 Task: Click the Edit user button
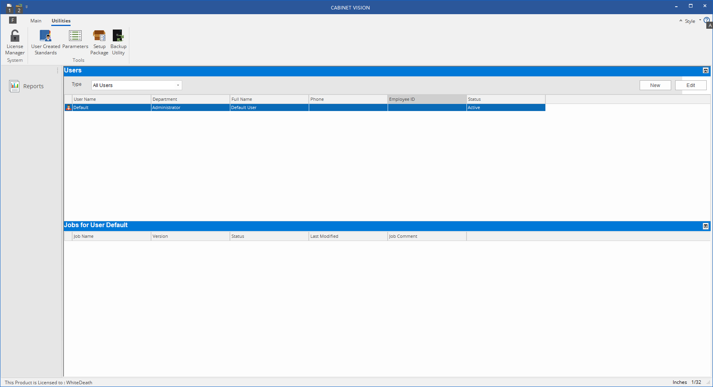pos(691,85)
